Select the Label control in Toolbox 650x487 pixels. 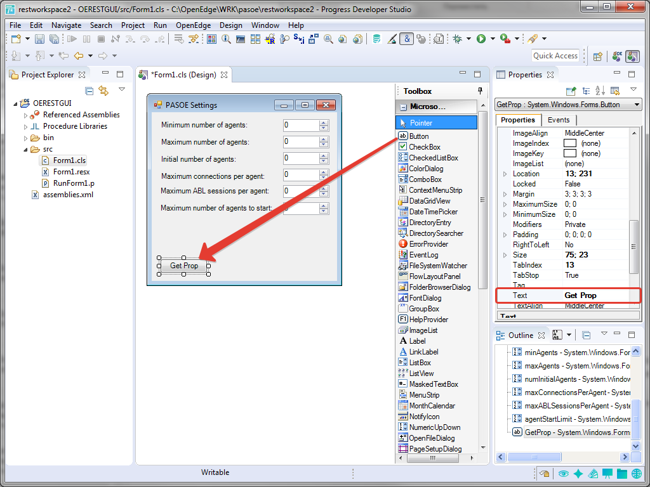click(417, 341)
